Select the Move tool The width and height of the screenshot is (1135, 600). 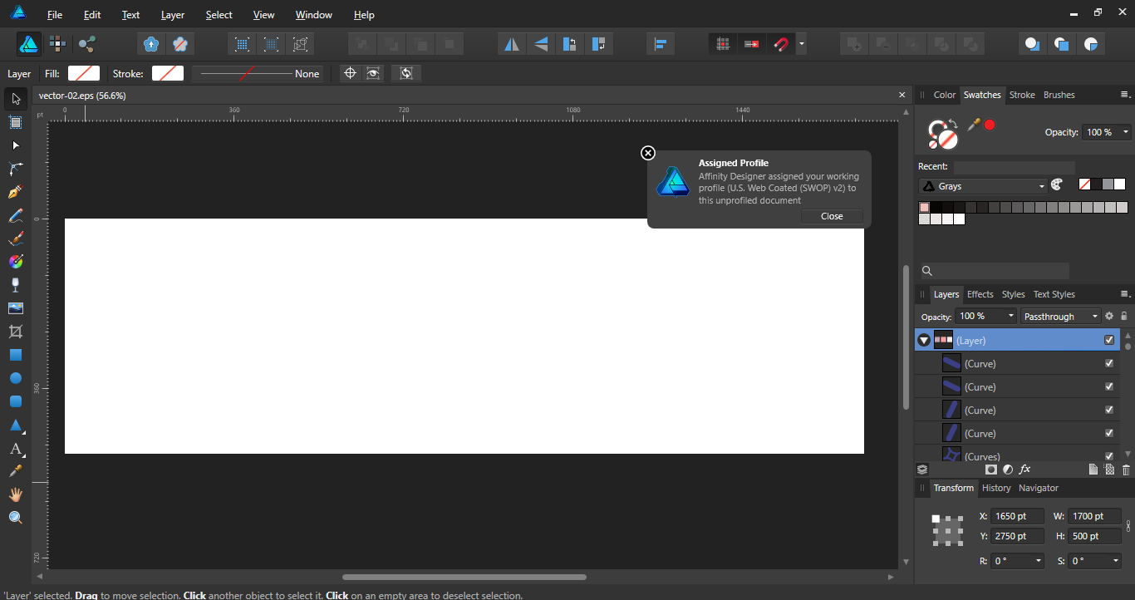(x=15, y=99)
